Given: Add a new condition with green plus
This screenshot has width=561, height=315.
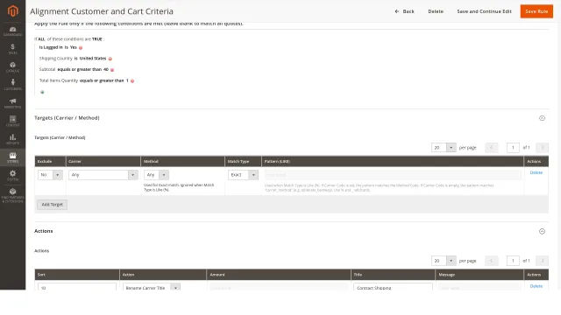Looking at the screenshot, I should click(42, 92).
